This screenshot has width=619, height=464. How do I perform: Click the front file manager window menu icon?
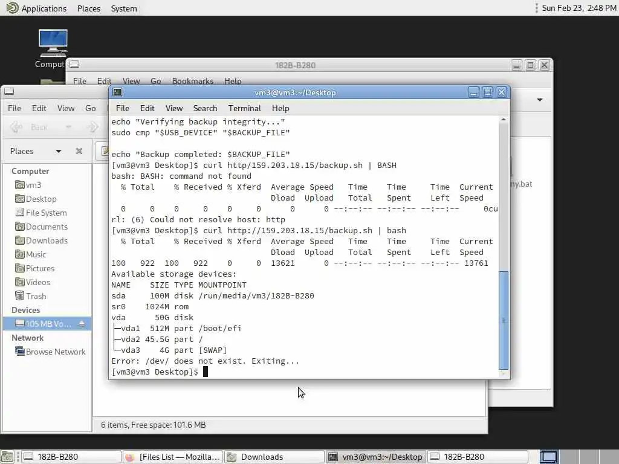coord(9,92)
